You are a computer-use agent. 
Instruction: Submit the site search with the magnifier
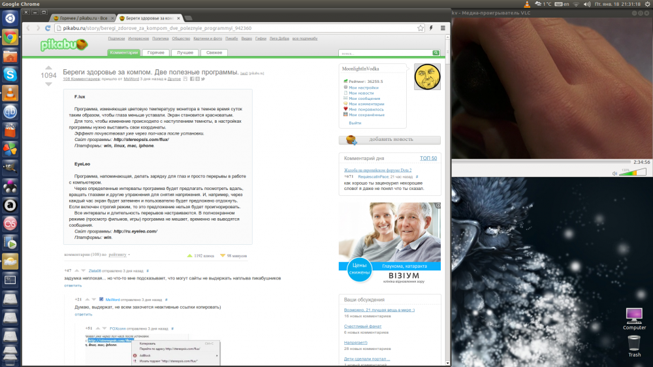pos(436,53)
